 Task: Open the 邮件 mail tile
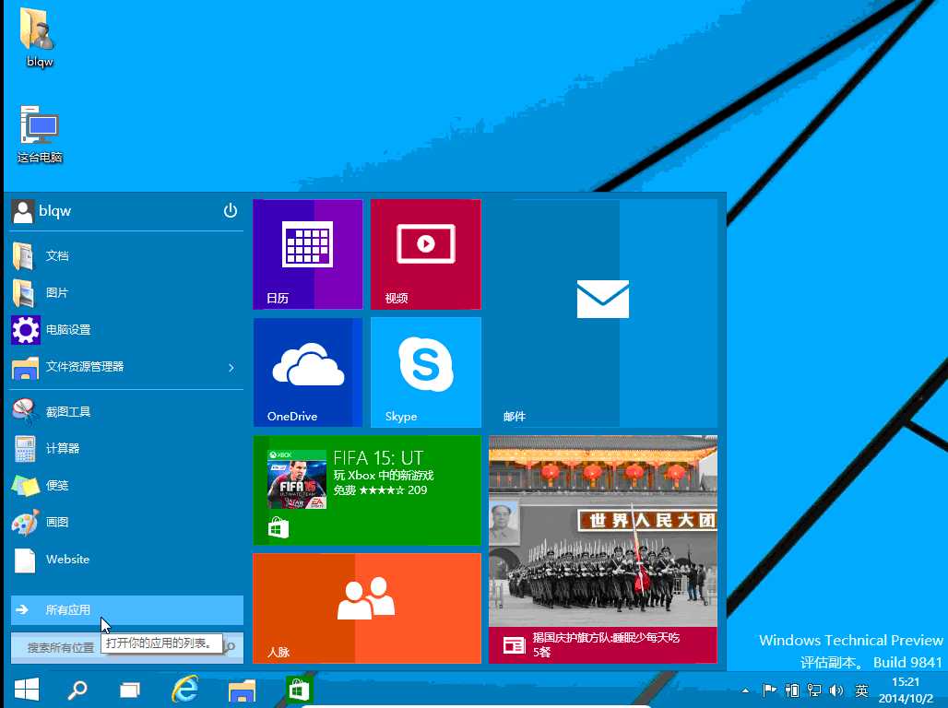tap(603, 313)
